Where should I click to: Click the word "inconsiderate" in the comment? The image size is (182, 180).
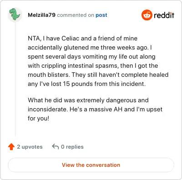[x=48, y=109]
